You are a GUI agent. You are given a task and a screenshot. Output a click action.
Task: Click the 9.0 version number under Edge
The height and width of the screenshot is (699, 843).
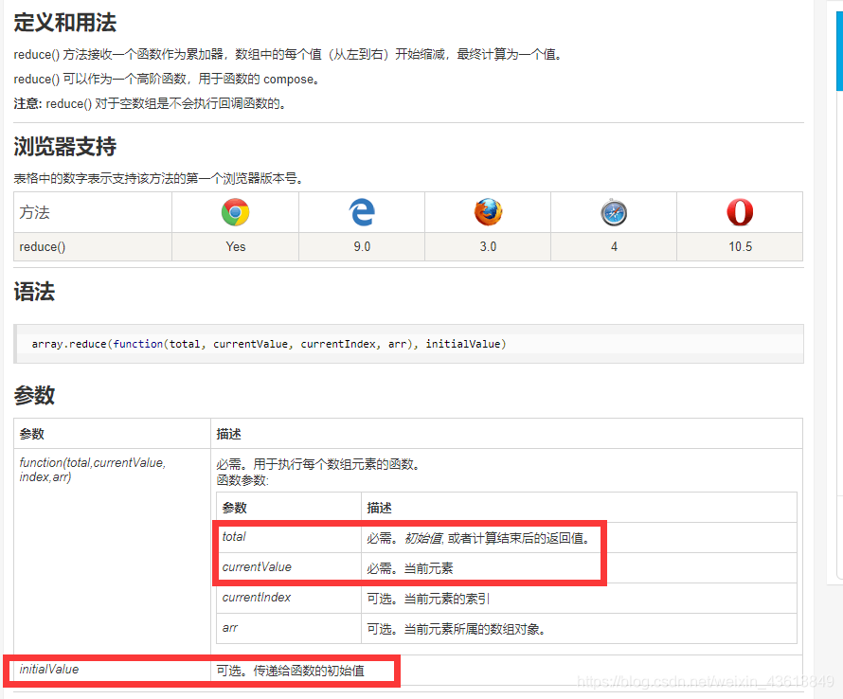pyautogui.click(x=361, y=246)
